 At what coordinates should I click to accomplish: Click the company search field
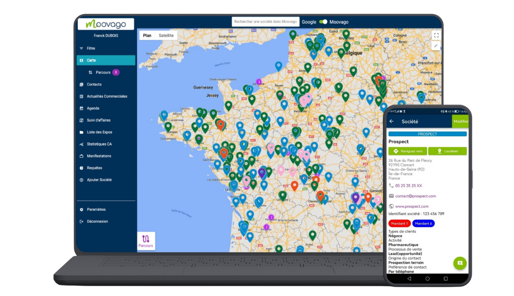265,22
